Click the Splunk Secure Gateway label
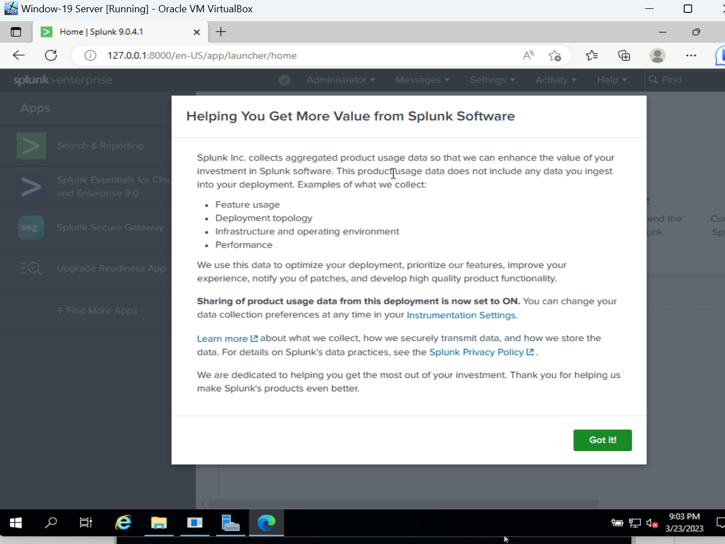The height and width of the screenshot is (544, 725). (110, 227)
